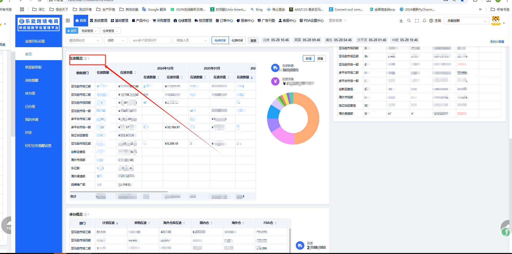Screen dimensions: 512x254
Task: Collapse the sidebar with the hamburger icon
Action: click(x=68, y=20)
